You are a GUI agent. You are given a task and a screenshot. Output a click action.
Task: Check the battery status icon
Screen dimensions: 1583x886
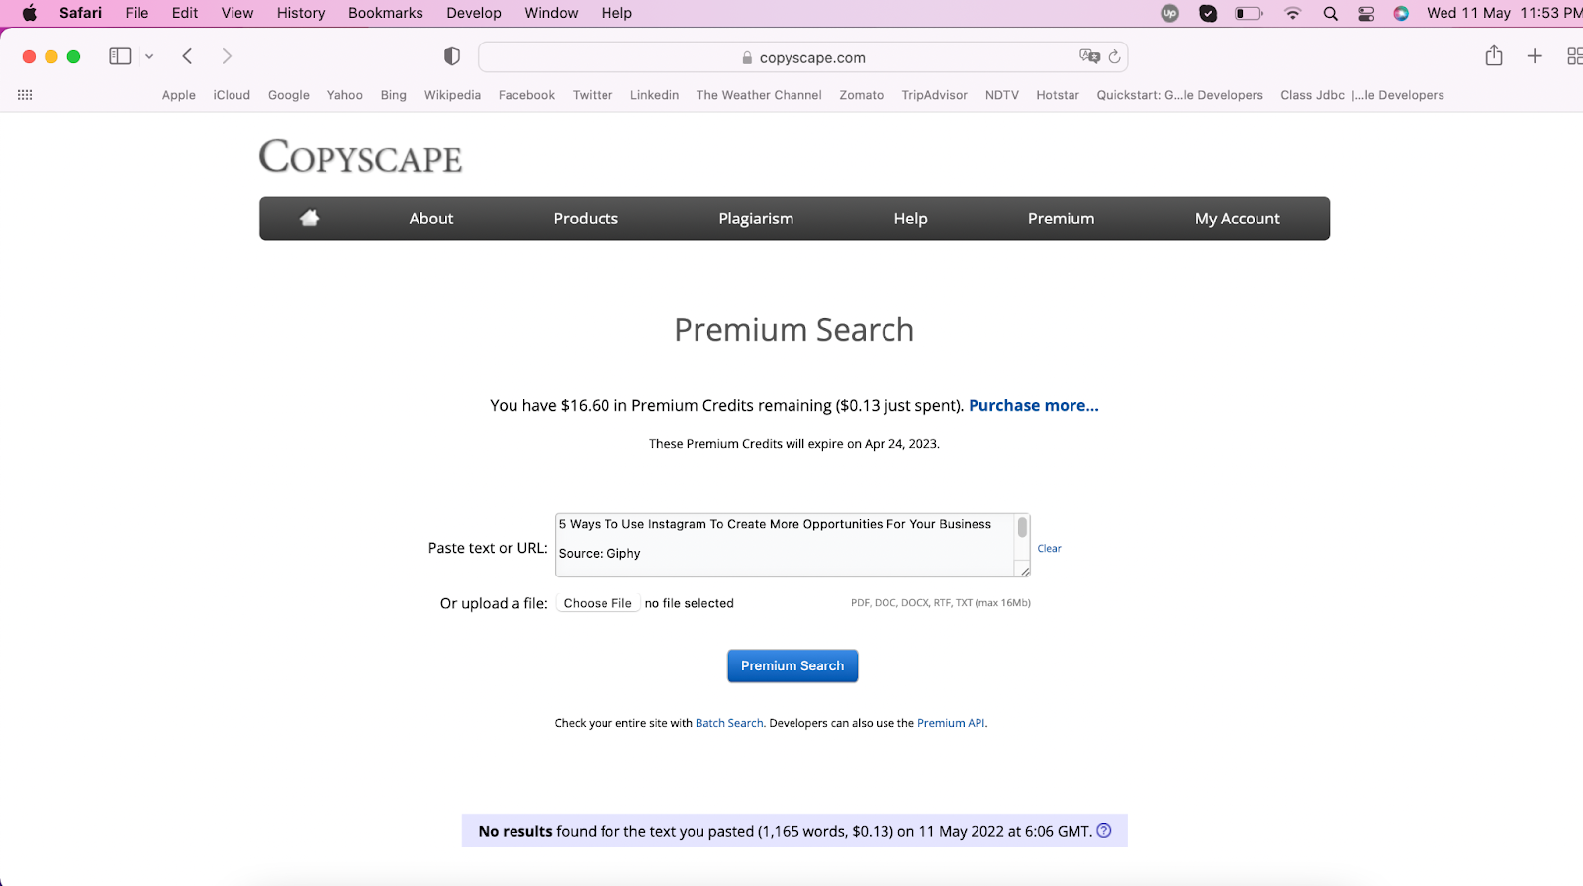tap(1249, 13)
